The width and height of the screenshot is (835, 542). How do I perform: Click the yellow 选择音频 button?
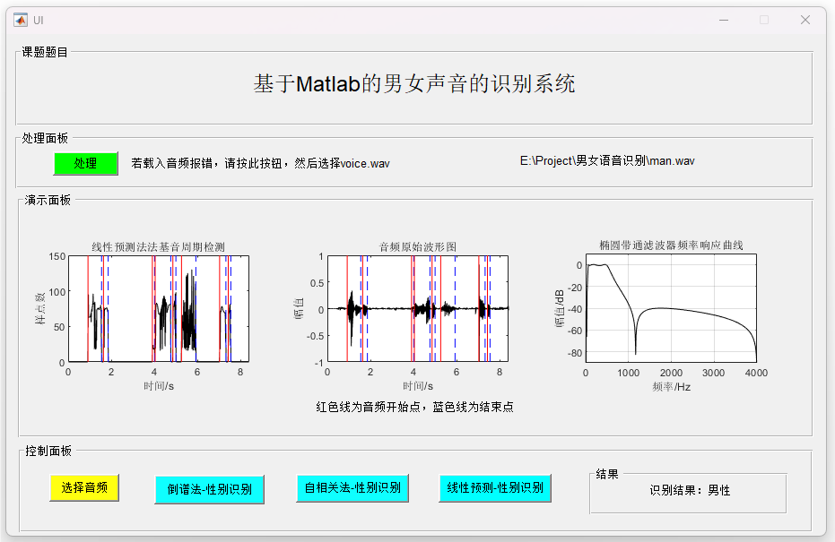(84, 487)
